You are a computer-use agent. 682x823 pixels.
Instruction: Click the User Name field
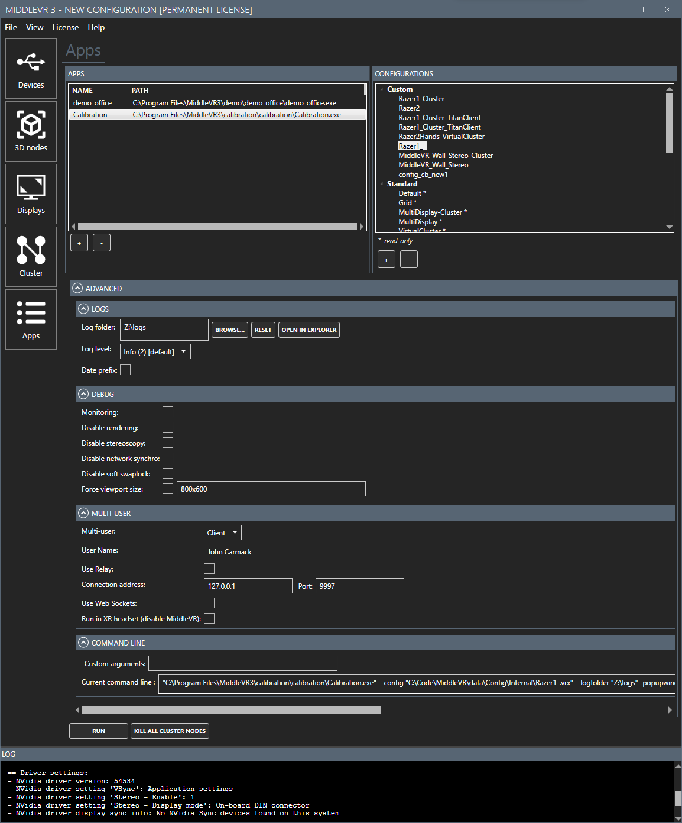click(x=304, y=551)
